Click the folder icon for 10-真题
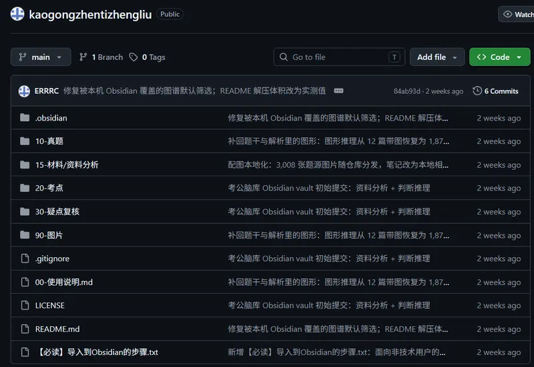Screen dimensions: 534x367 (x=25, y=141)
